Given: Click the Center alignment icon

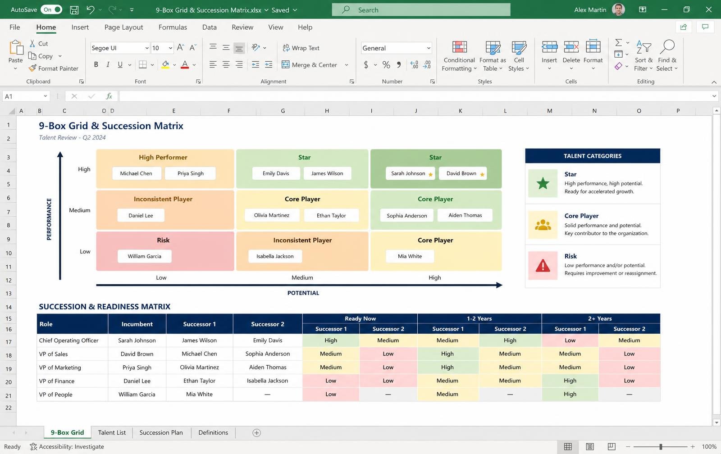Looking at the screenshot, I should coord(226,64).
